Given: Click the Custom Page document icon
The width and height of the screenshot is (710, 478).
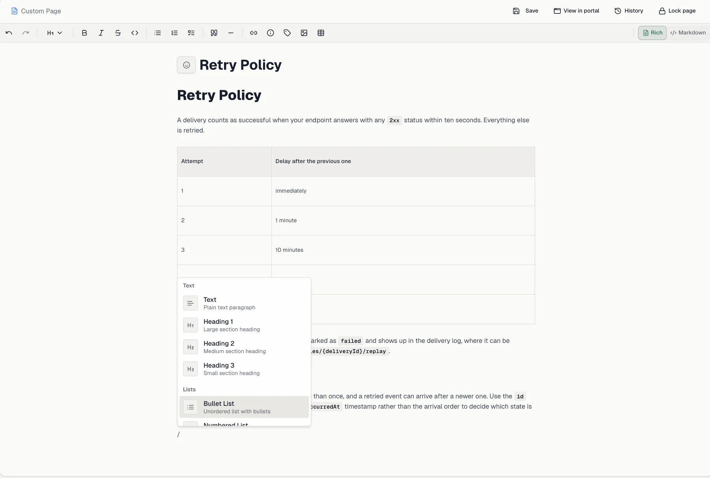Looking at the screenshot, I should tap(14, 11).
